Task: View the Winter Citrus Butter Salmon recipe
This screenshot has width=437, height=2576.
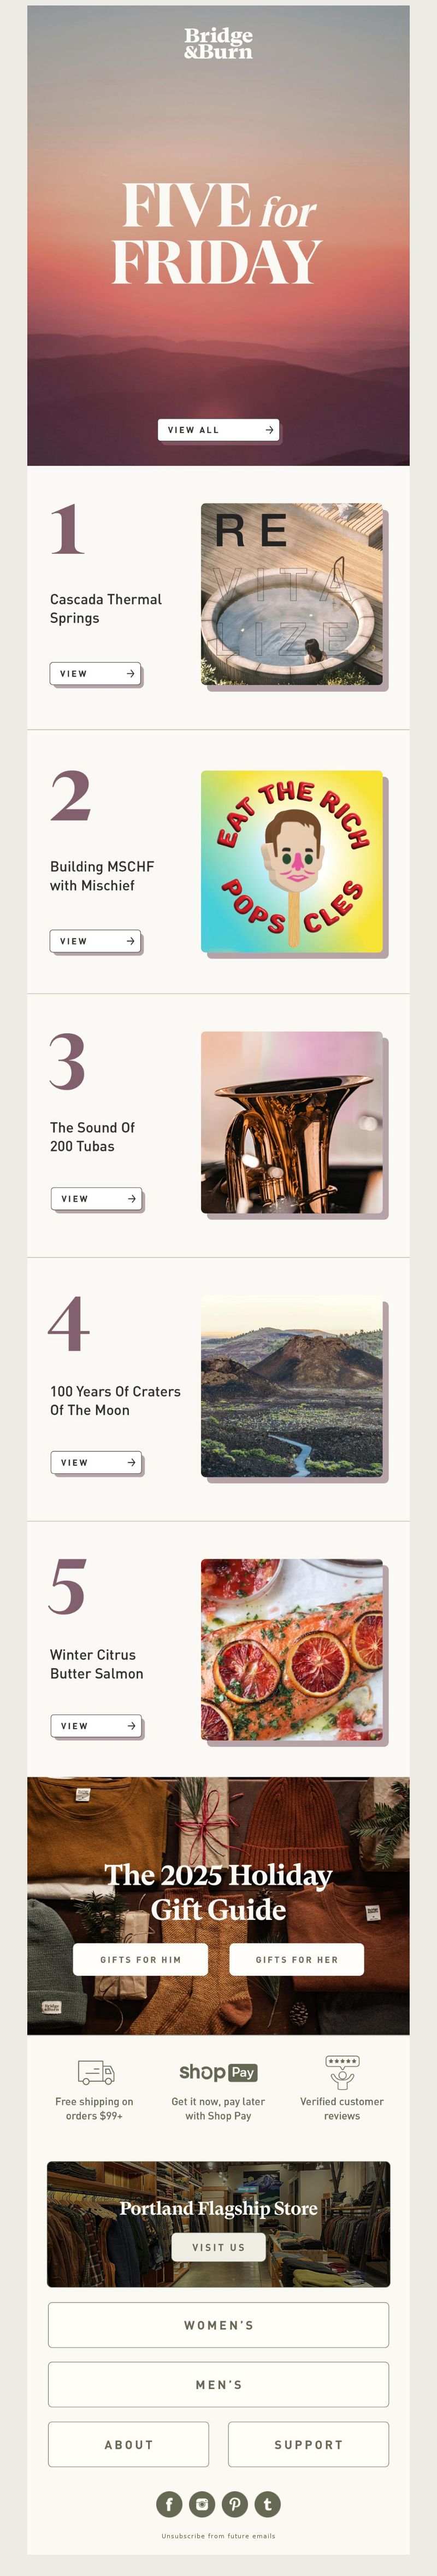Action: pos(96,1726)
